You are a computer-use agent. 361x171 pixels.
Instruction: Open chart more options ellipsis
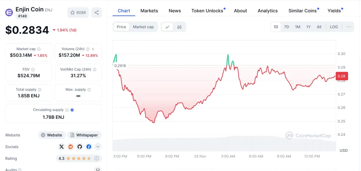pos(349,27)
